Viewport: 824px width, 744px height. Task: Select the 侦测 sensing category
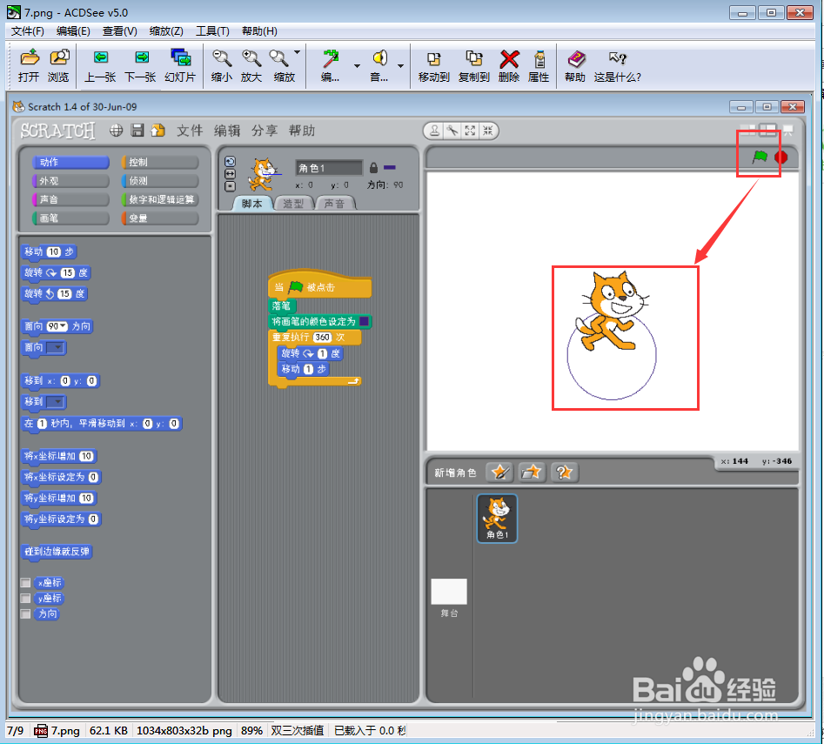pos(160,181)
